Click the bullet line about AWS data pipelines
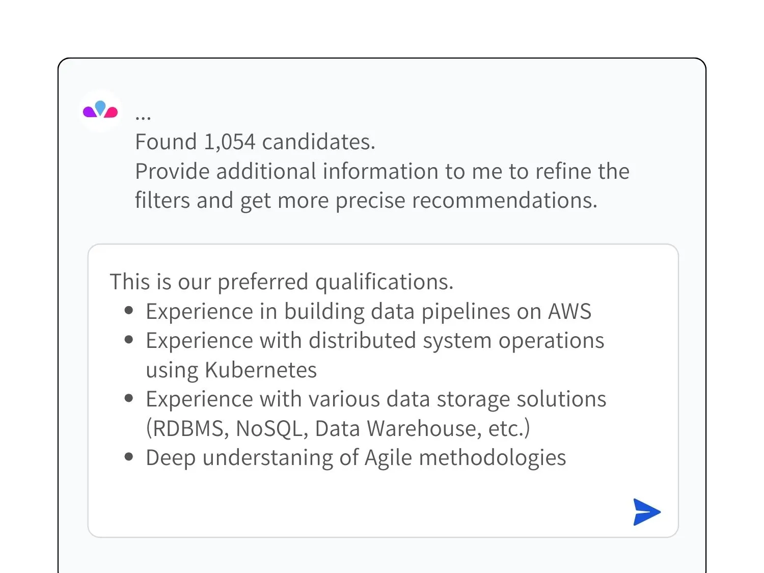Screen dimensions: 764x573 tap(368, 312)
